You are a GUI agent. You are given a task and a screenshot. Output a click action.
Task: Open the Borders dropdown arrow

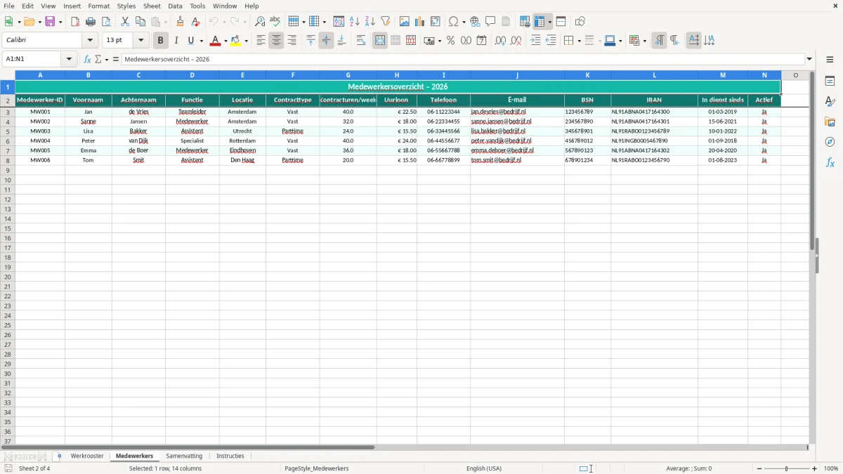coord(578,41)
